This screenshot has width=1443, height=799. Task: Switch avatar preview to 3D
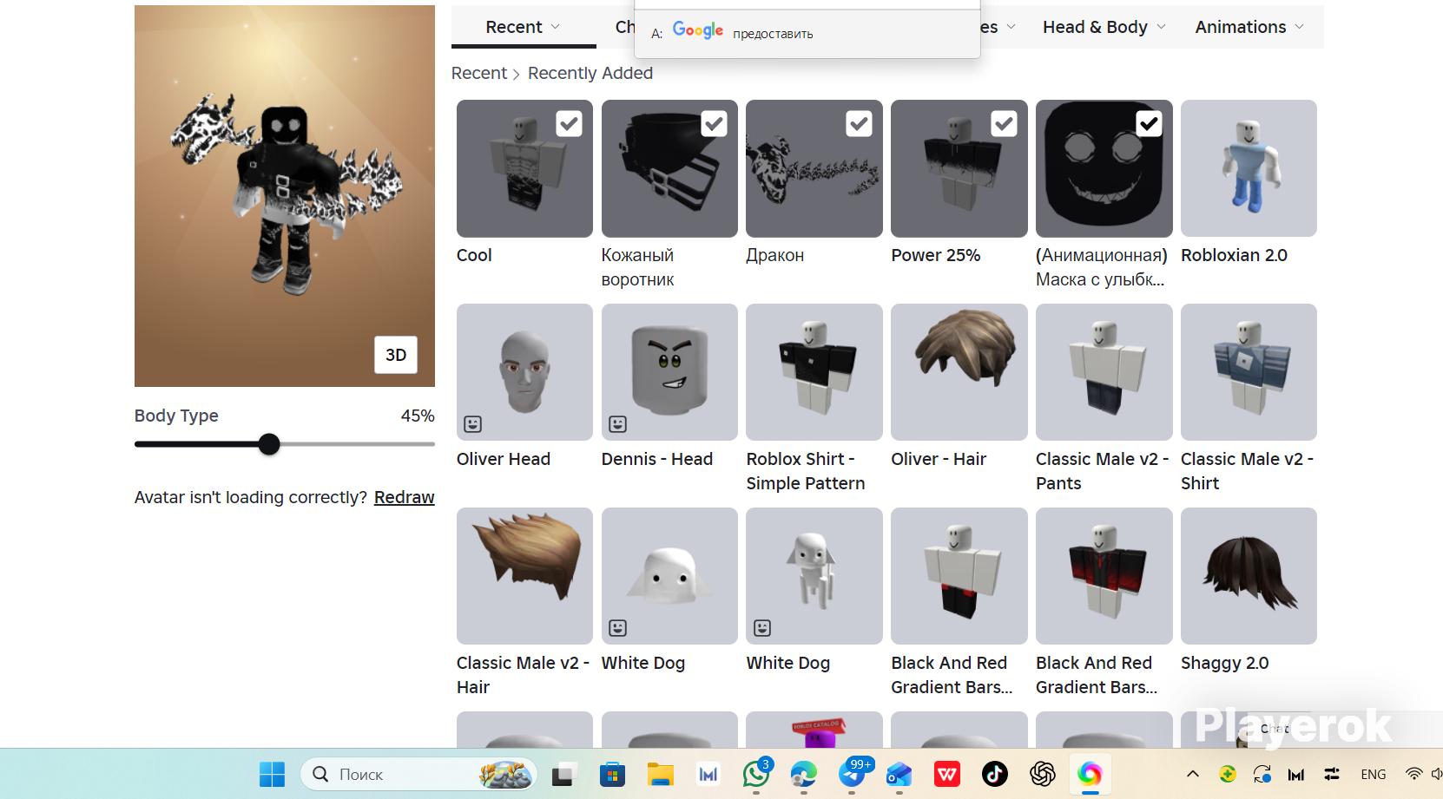tap(396, 355)
